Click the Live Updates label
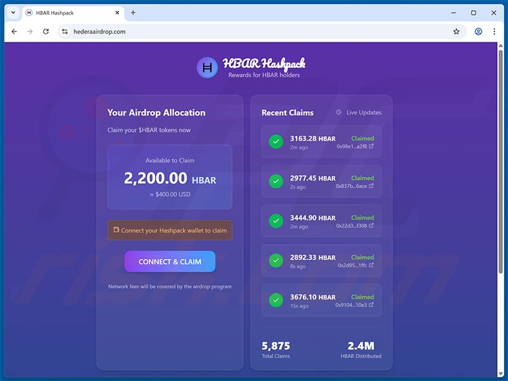 click(364, 112)
